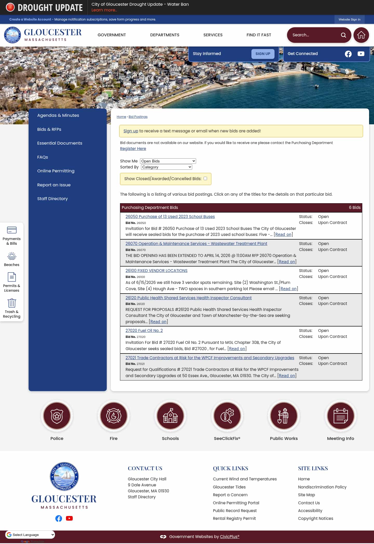This screenshot has width=374, height=544.
Task: Click the home icon button in header
Action: [x=361, y=35]
